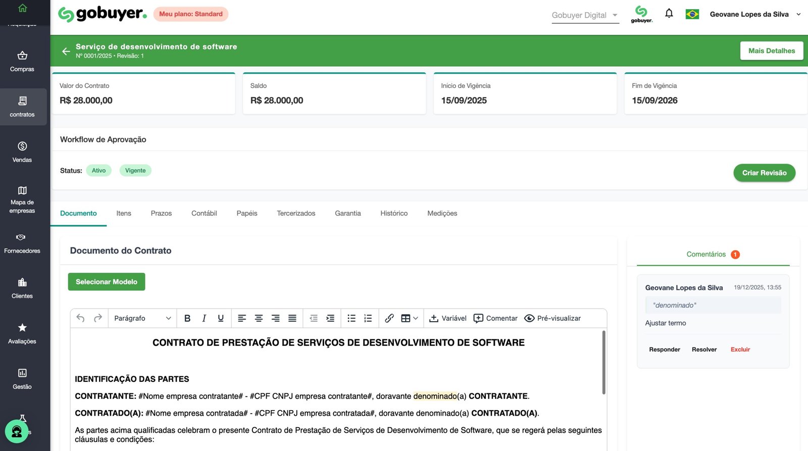The image size is (808, 451).
Task: Open the insert table dropdown
Action: point(409,318)
